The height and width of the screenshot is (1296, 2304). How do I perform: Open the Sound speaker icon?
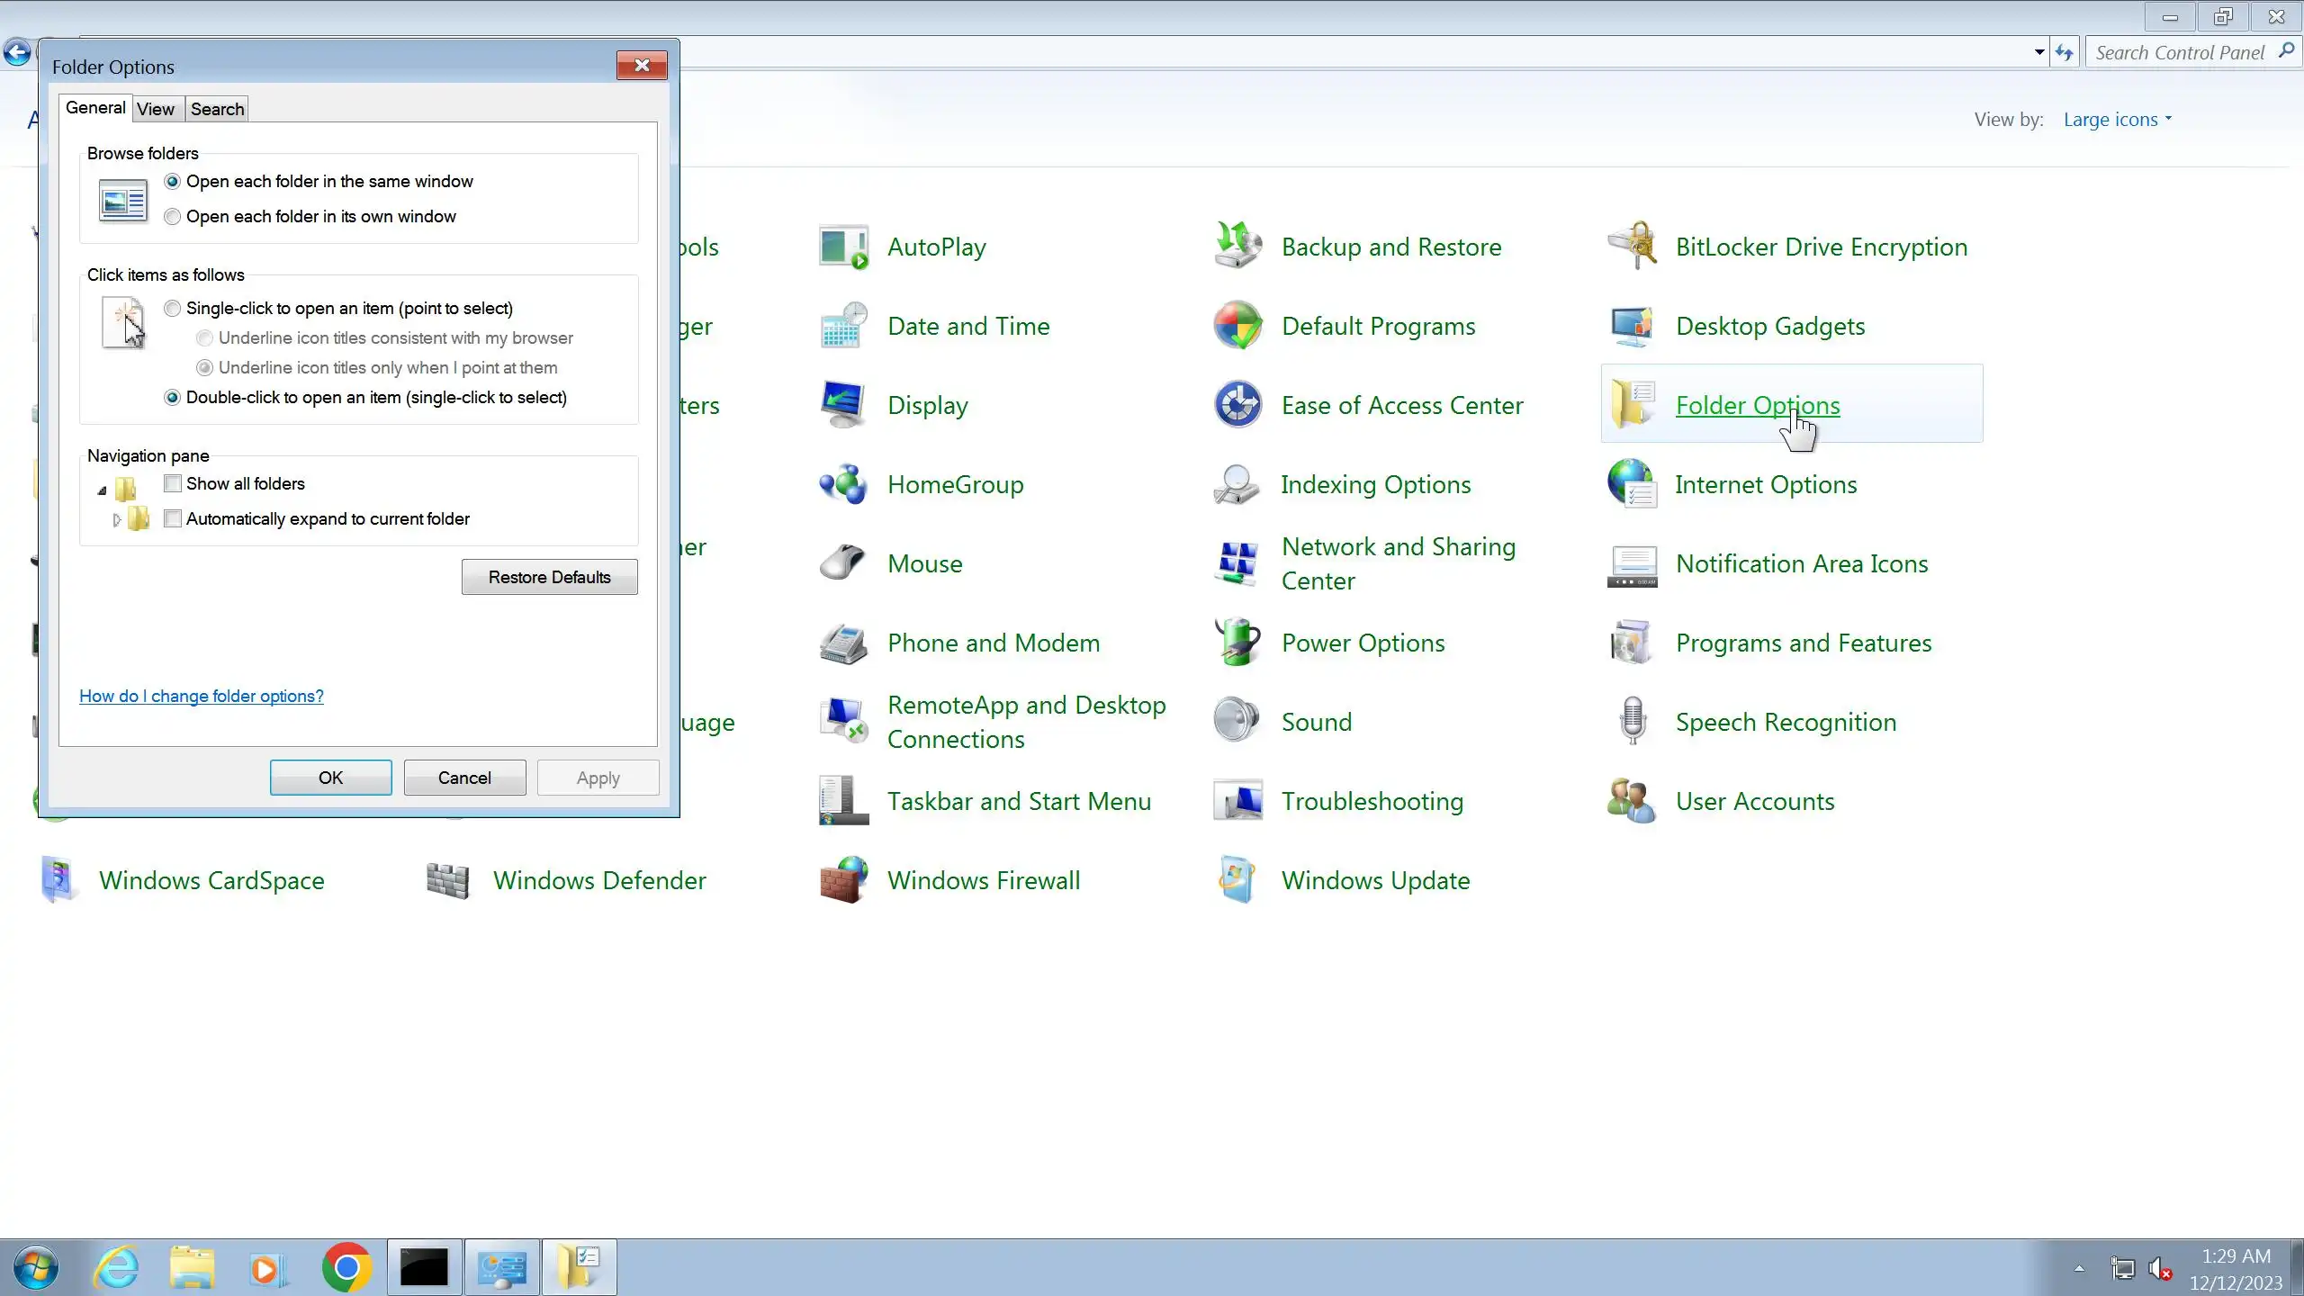(1237, 722)
